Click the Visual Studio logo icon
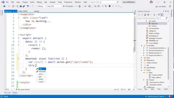 point(3,2)
